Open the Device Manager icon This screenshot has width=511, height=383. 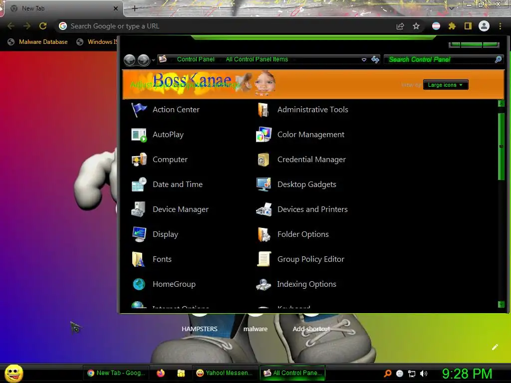(139, 209)
